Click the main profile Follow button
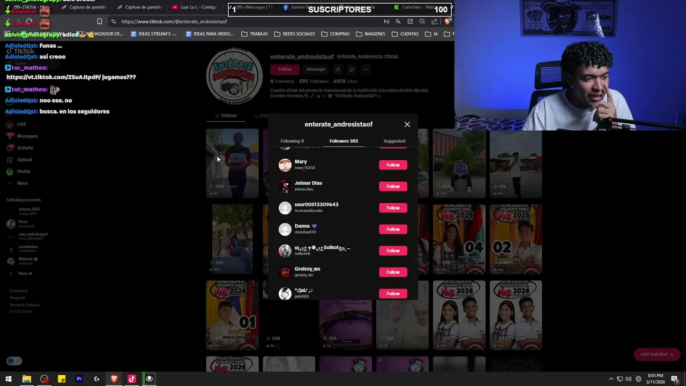The image size is (686, 386). click(x=285, y=69)
